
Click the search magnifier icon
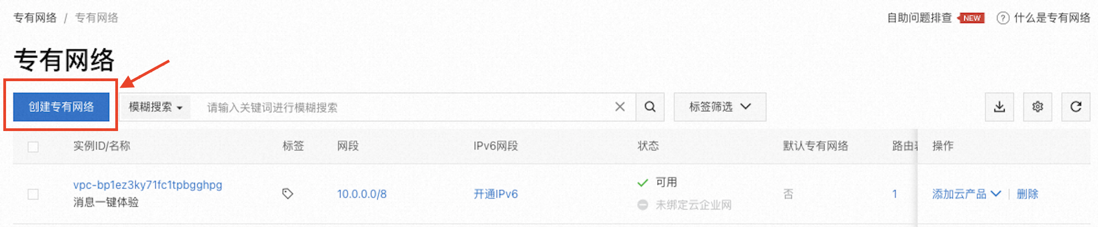click(650, 107)
